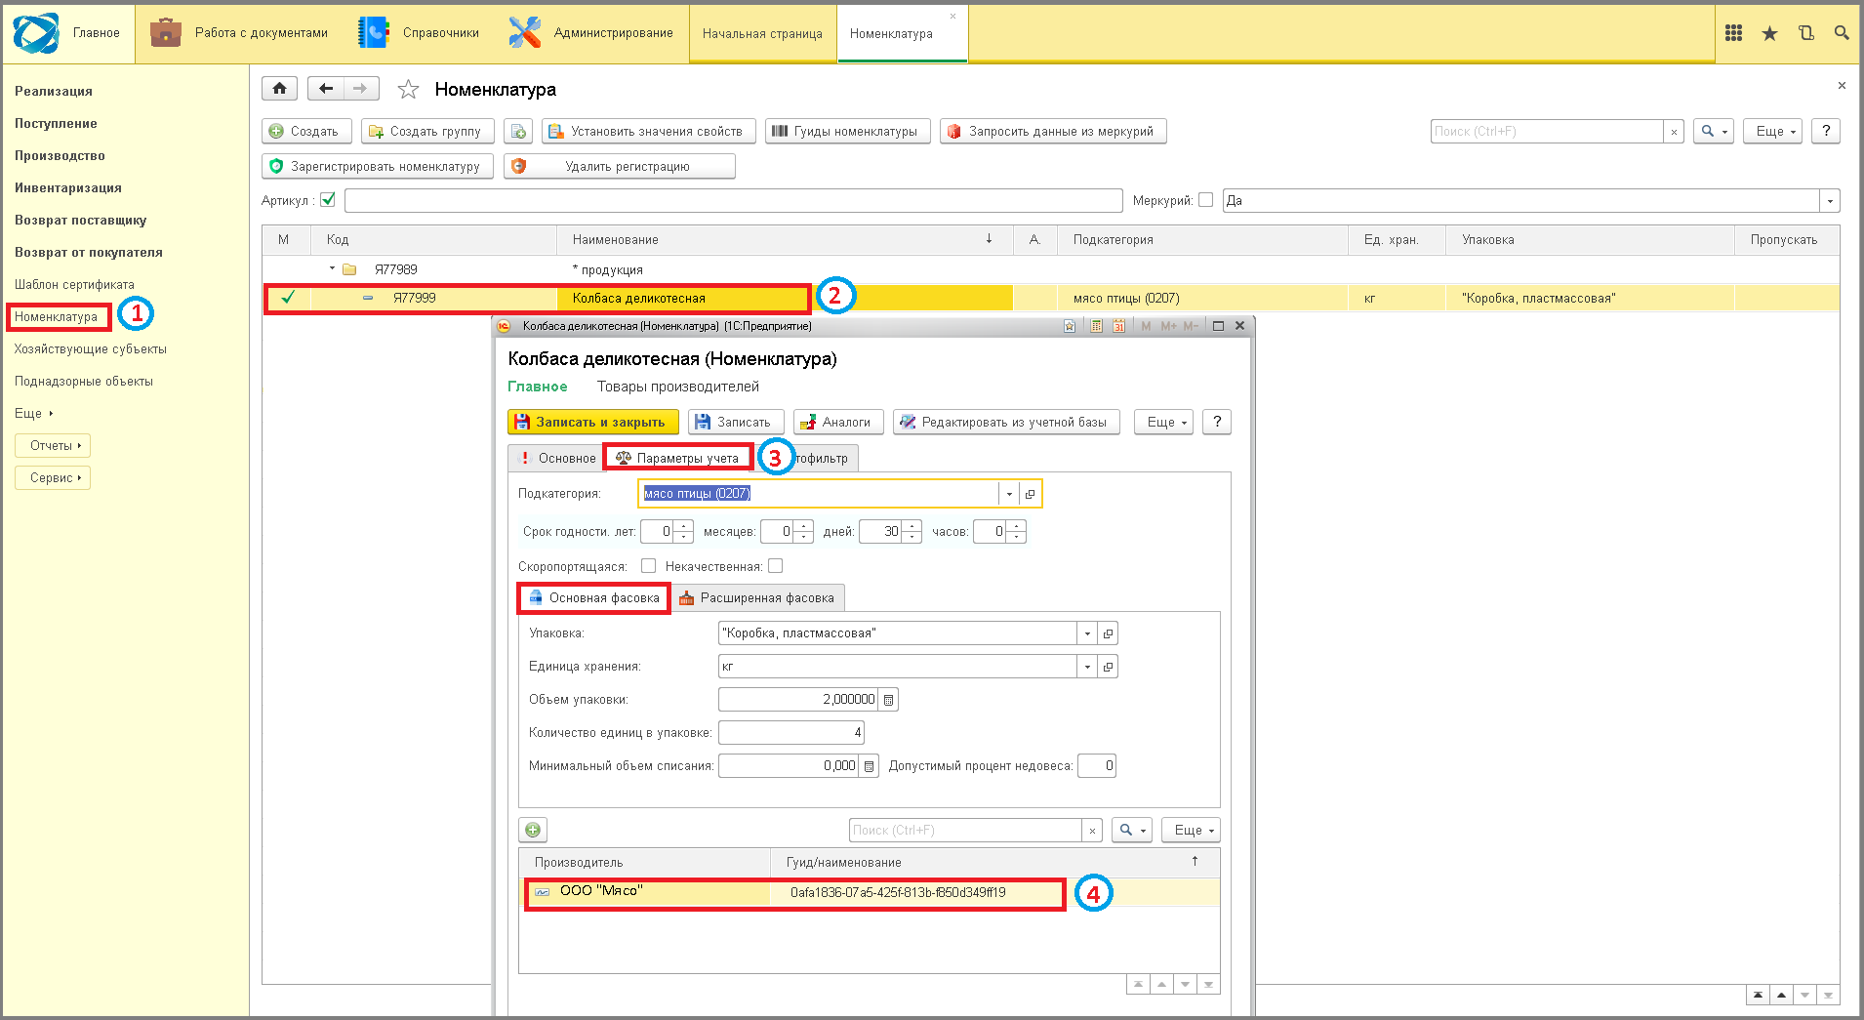Click the Количество единиц в упаковке field
Screen dimensions: 1864x1020
click(790, 733)
